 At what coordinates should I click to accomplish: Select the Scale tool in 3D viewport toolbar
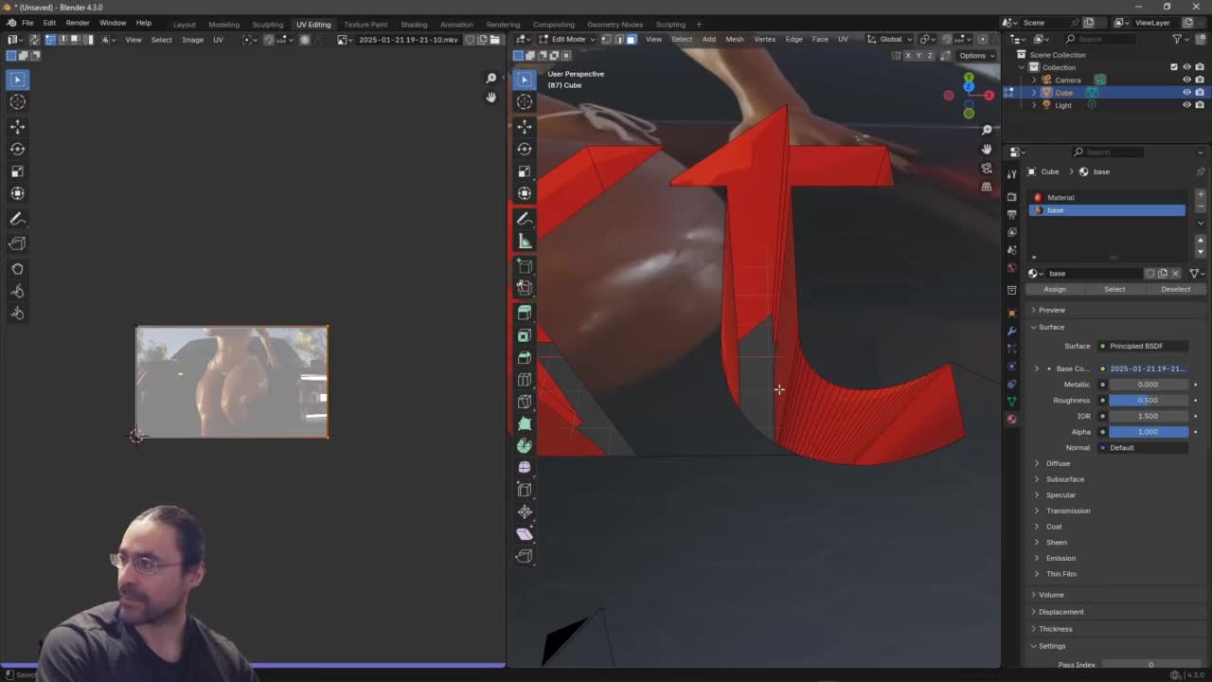(x=525, y=171)
